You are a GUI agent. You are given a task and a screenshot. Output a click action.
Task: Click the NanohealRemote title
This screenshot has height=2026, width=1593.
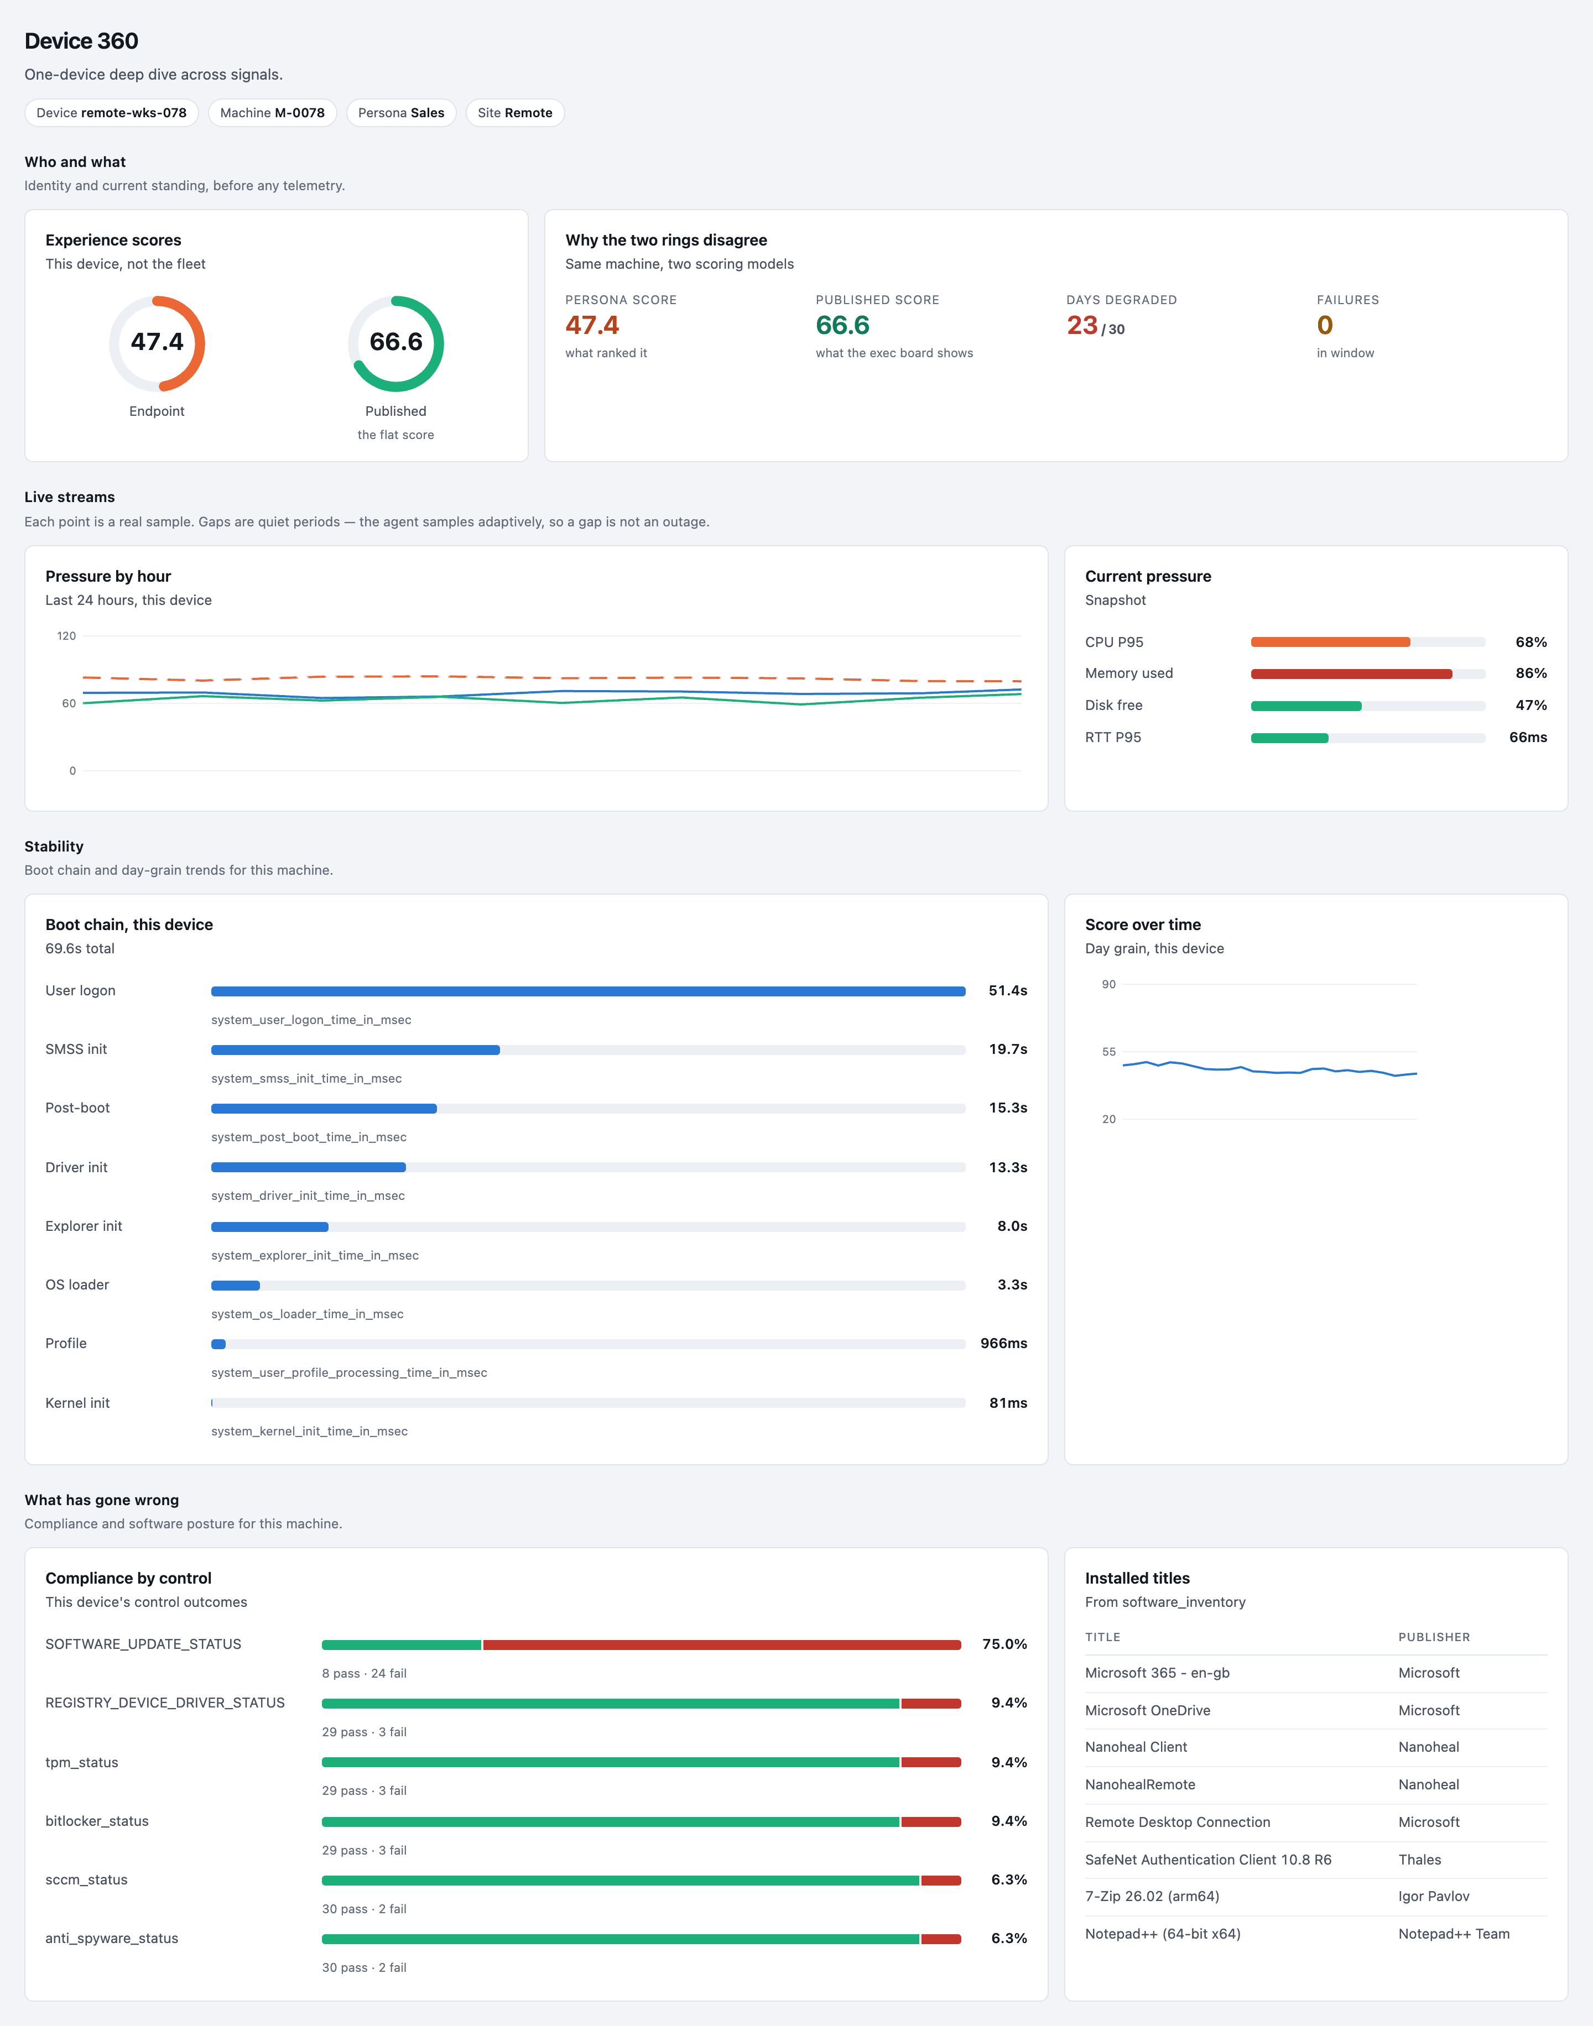(x=1140, y=1784)
